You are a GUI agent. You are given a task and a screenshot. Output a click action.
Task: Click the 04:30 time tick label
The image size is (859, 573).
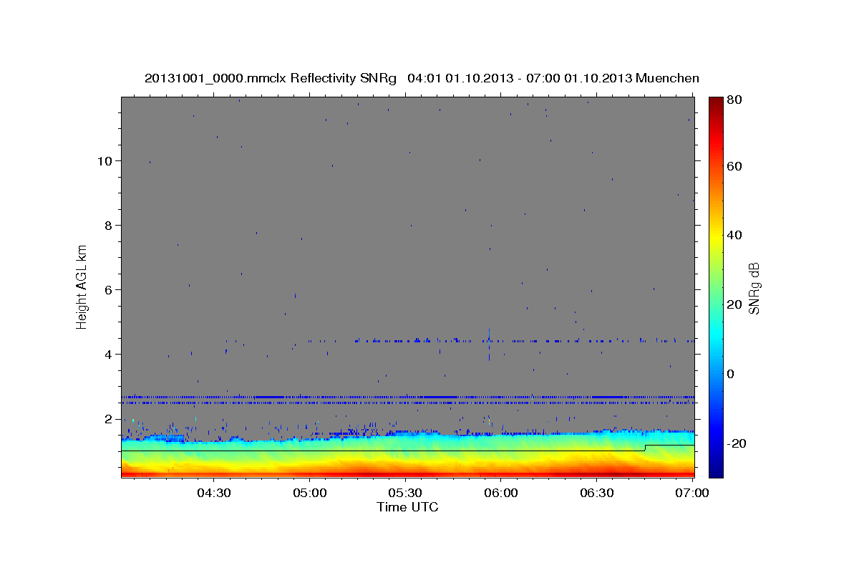click(213, 493)
